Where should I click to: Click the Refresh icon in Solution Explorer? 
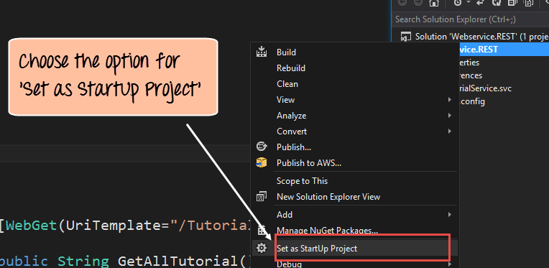pyautogui.click(x=497, y=3)
